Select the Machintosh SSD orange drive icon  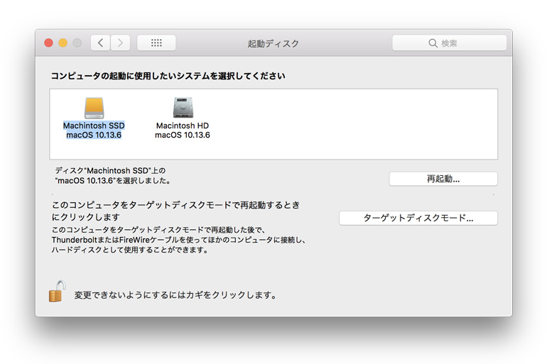pyautogui.click(x=94, y=107)
